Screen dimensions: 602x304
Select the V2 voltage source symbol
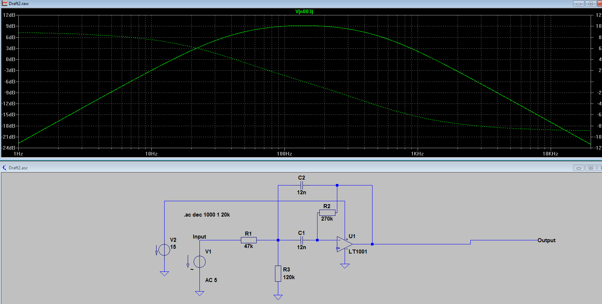coord(164,250)
